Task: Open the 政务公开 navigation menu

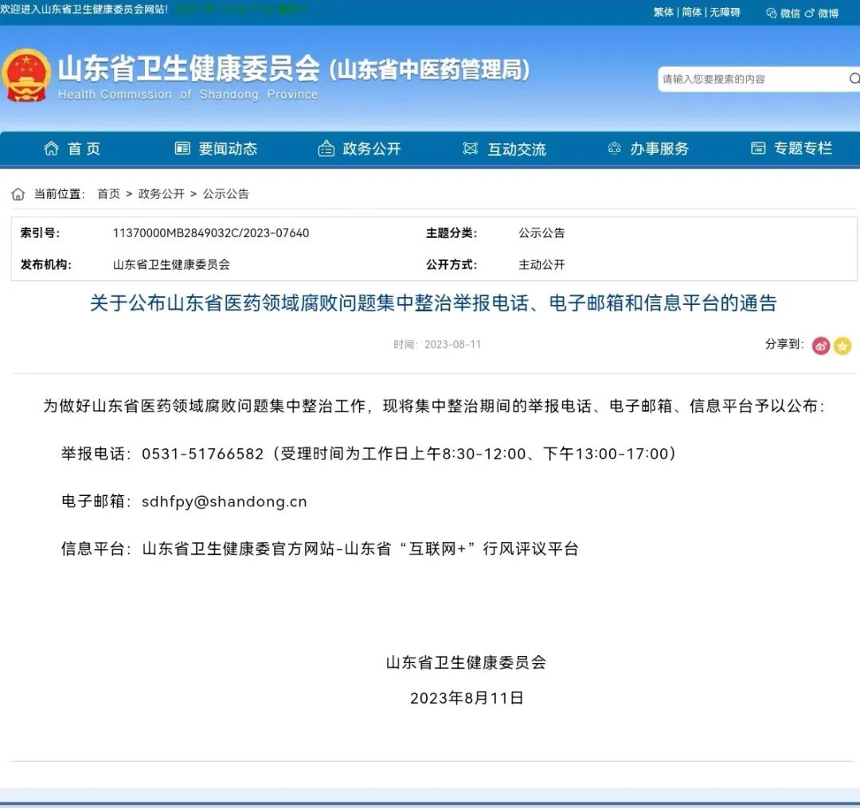Action: [x=371, y=149]
